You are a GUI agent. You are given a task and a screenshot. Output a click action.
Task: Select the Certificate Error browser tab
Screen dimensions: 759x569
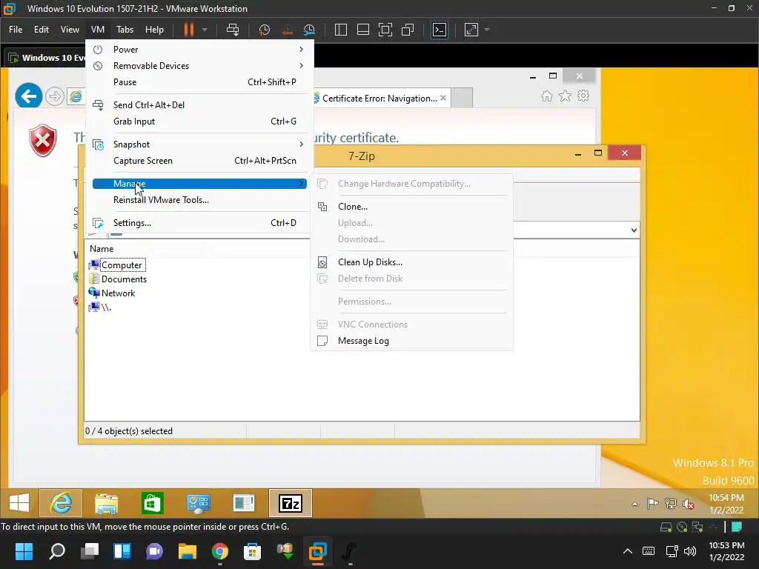pos(379,99)
